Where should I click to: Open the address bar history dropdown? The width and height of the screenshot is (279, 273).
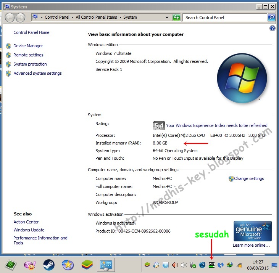click(167, 18)
